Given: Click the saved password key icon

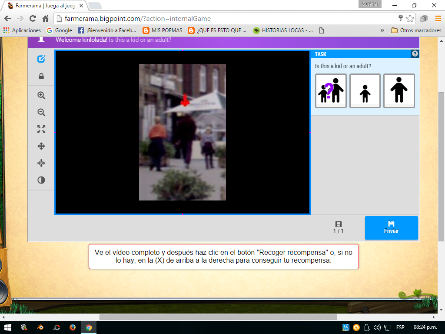Looking at the screenshot, I should (x=400, y=19).
